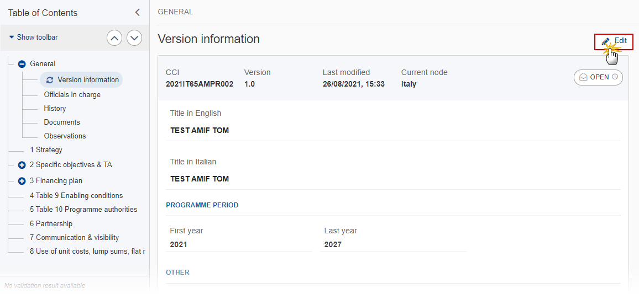Go to the Documents section
639x294 pixels.
pos(62,122)
